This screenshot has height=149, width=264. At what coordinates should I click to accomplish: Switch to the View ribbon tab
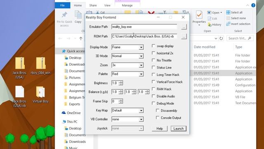(107, 5)
